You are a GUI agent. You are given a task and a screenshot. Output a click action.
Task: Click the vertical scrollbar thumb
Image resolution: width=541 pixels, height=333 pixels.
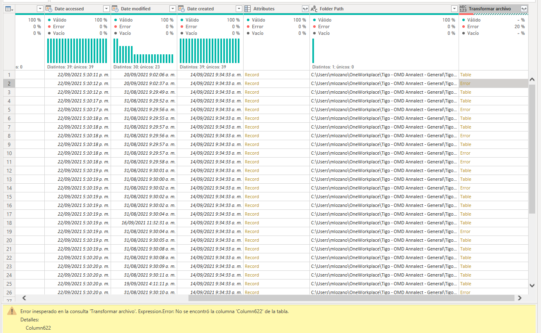coord(532,149)
